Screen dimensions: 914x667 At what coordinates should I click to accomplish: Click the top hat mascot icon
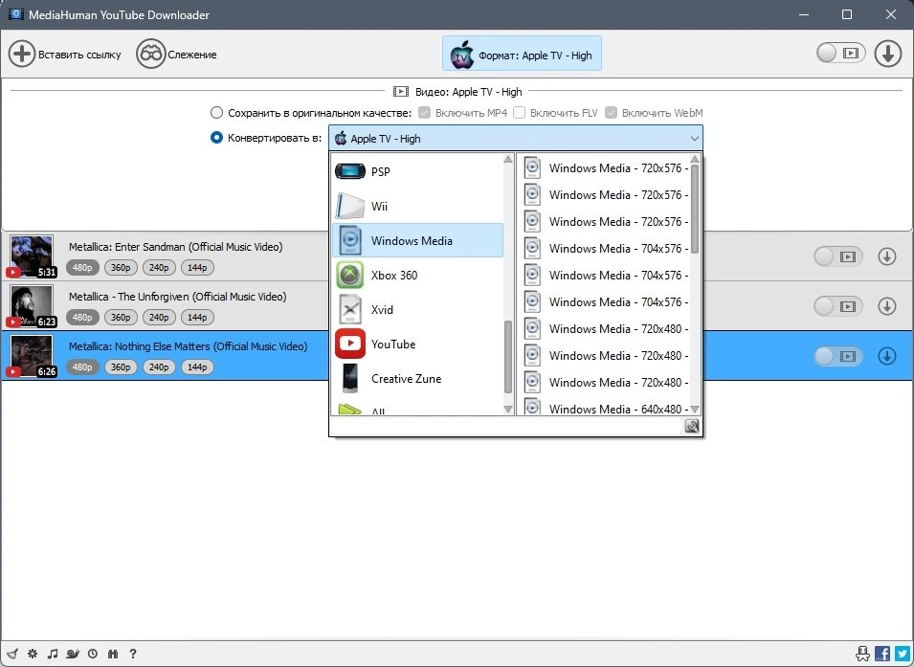[862, 654]
